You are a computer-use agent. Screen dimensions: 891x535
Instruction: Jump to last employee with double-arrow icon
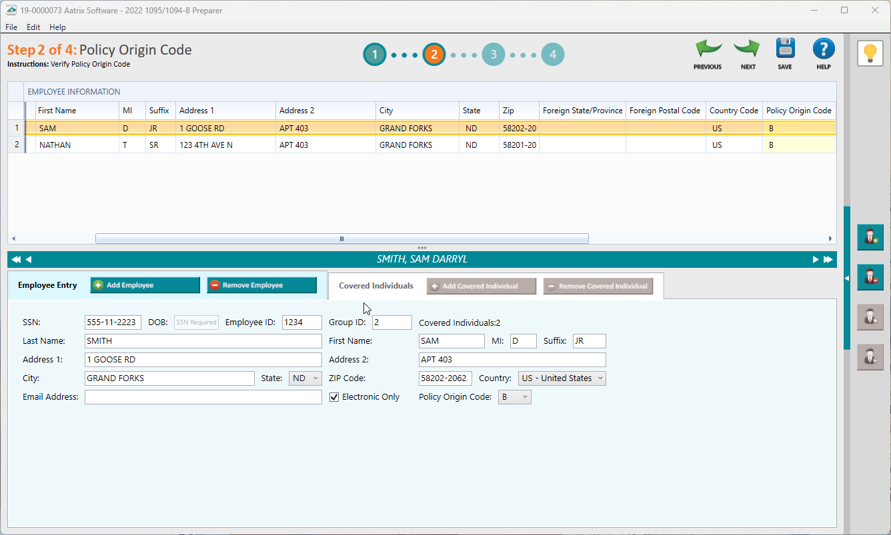coord(827,259)
